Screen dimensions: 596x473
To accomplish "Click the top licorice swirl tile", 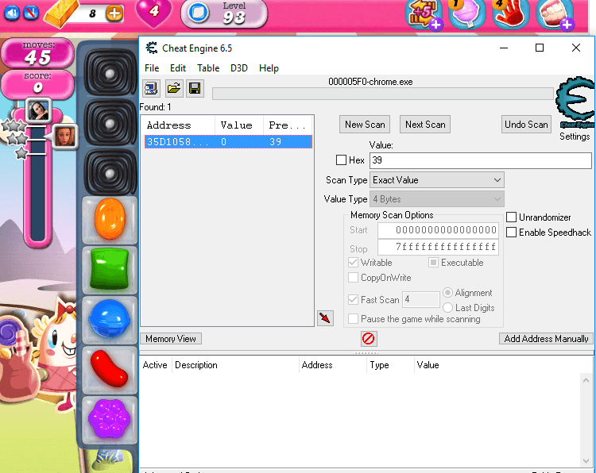I will coord(110,72).
